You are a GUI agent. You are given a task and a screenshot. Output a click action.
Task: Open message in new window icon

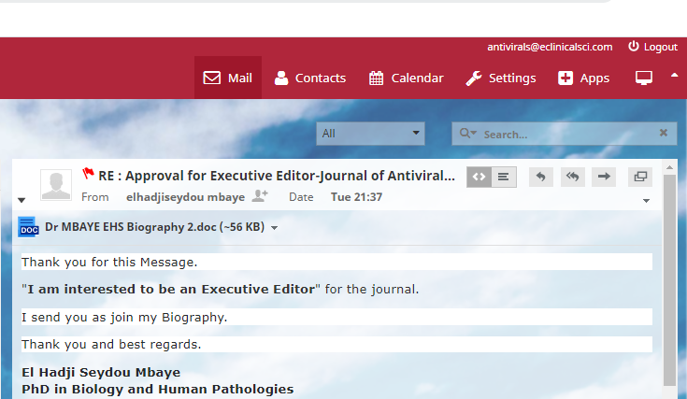[640, 176]
